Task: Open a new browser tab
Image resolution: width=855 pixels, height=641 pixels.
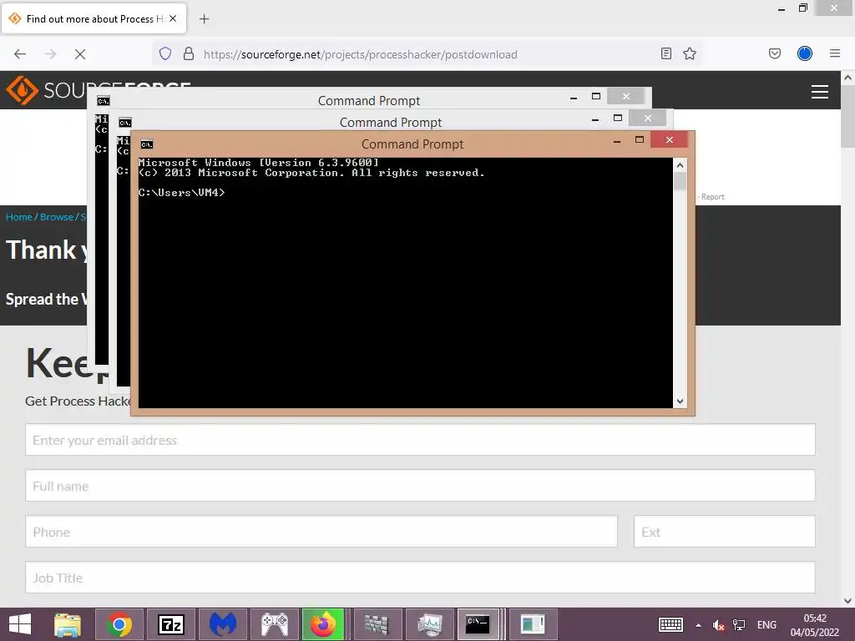Action: click(x=204, y=19)
